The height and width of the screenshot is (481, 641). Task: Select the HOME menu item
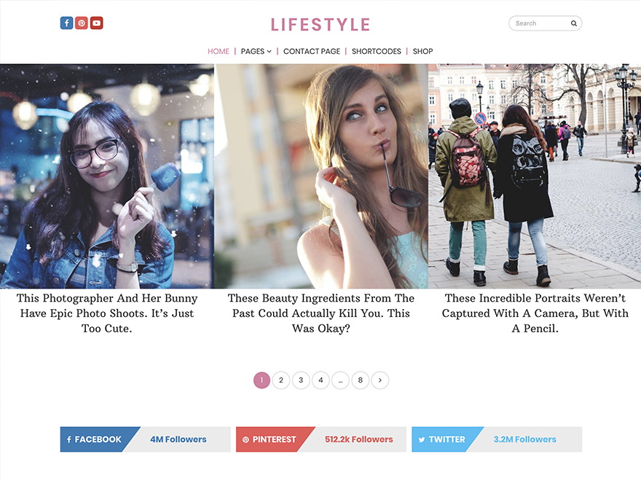coord(219,51)
